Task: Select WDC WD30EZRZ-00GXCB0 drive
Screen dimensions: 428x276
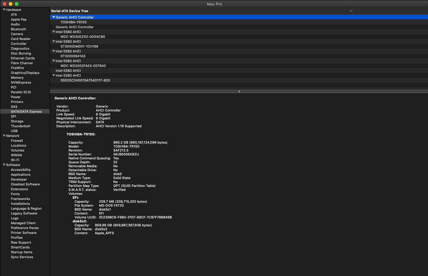Action: click(83, 37)
